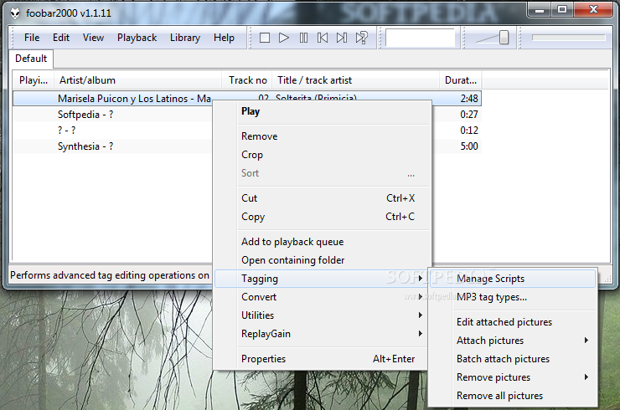Open the Library menu

click(185, 38)
